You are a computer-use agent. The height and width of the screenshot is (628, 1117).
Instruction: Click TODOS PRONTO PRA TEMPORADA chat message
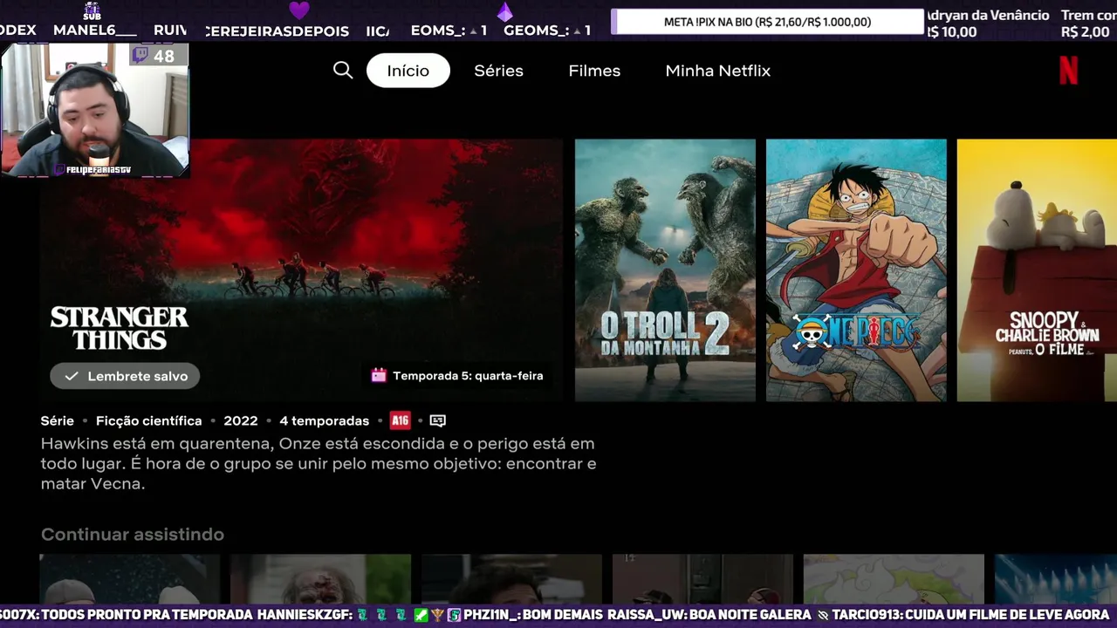click(x=147, y=615)
